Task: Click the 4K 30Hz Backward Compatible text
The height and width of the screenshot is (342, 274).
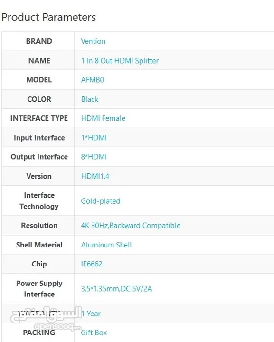Action: 131,226
